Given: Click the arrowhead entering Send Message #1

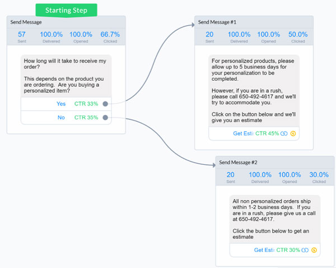Looking at the screenshot, I should pos(193,25).
